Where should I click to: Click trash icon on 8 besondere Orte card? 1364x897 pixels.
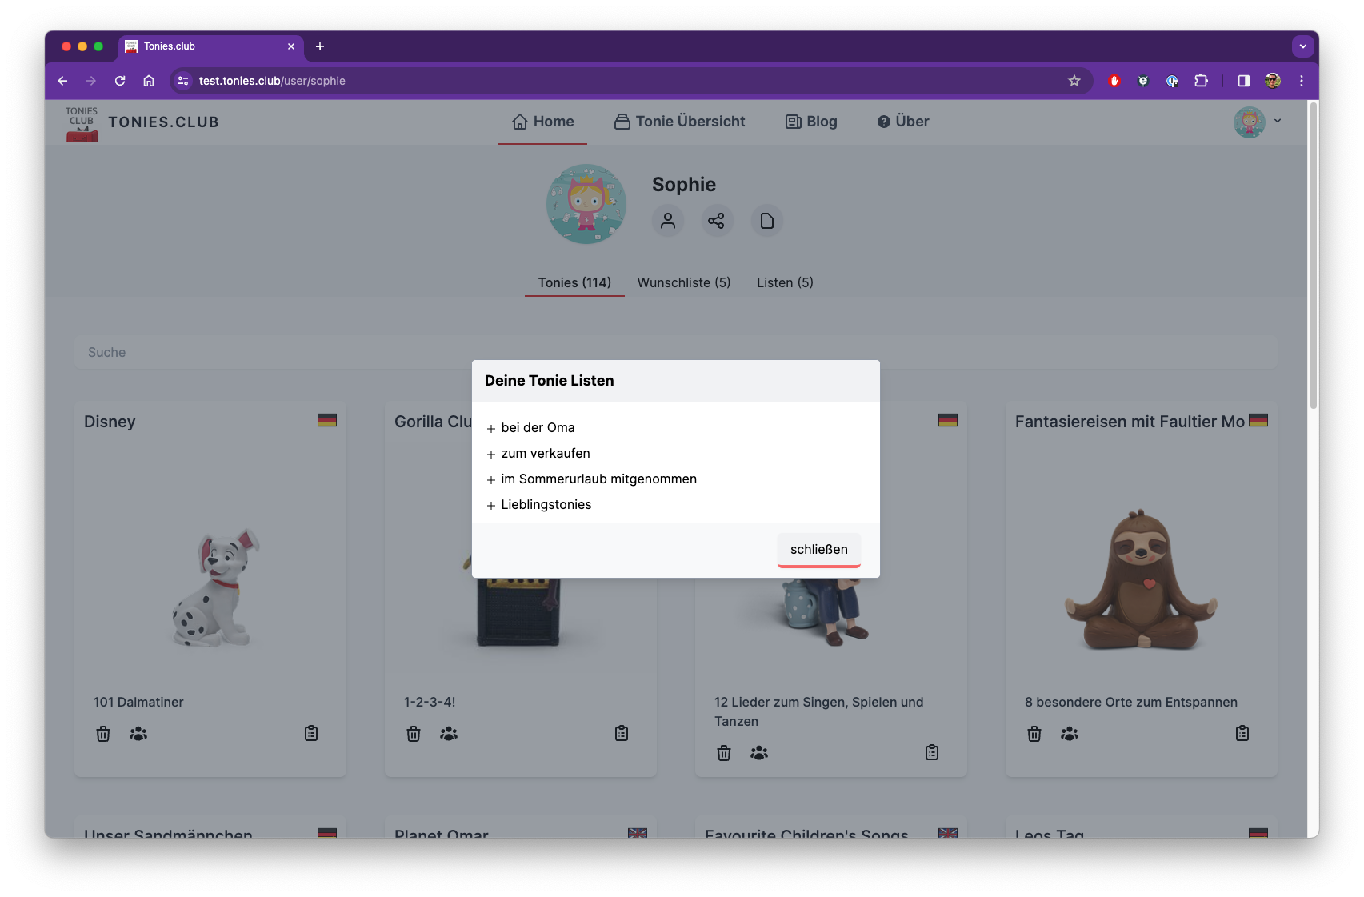1034,734
